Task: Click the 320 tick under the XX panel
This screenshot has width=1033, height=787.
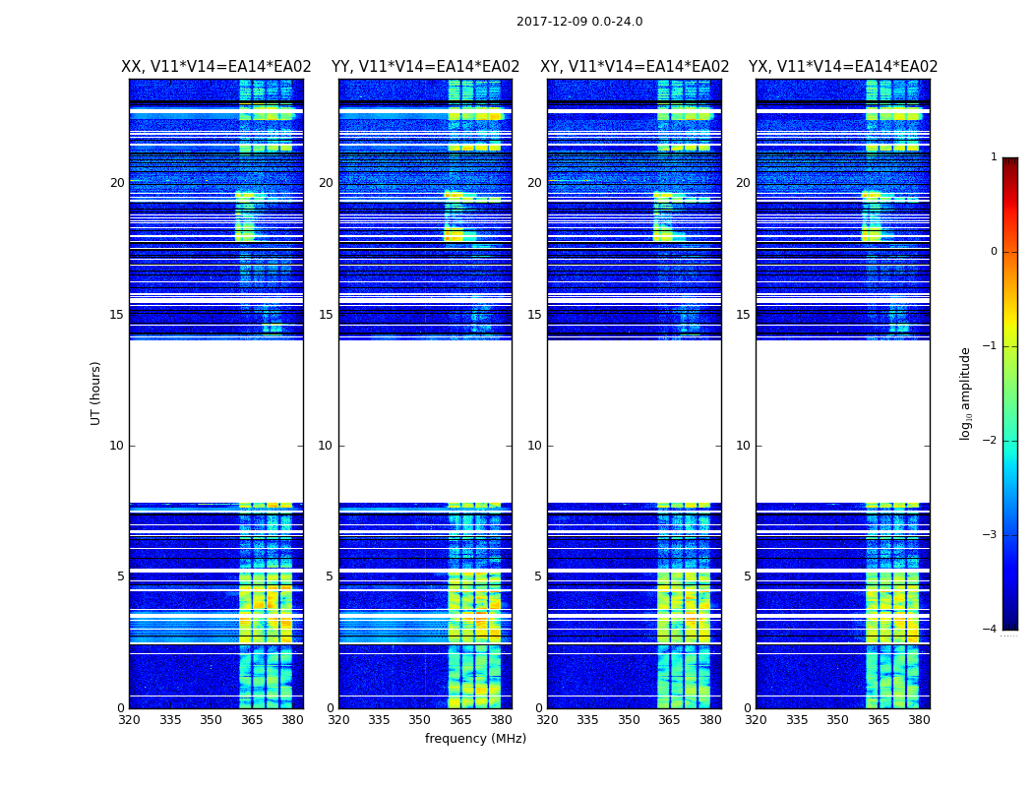Action: point(129,720)
